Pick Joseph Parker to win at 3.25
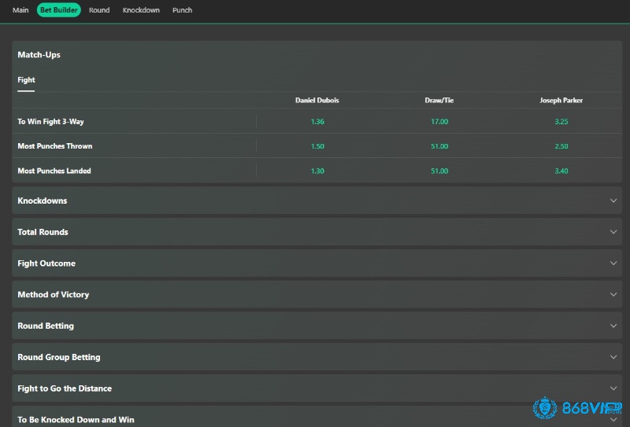Screen dimensions: 630x427 561,122
